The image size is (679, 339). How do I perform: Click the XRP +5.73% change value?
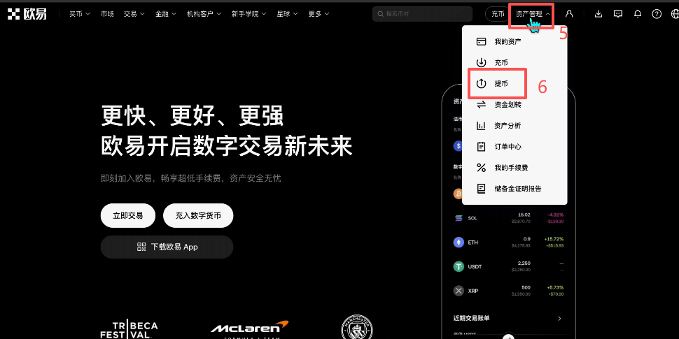click(x=556, y=287)
